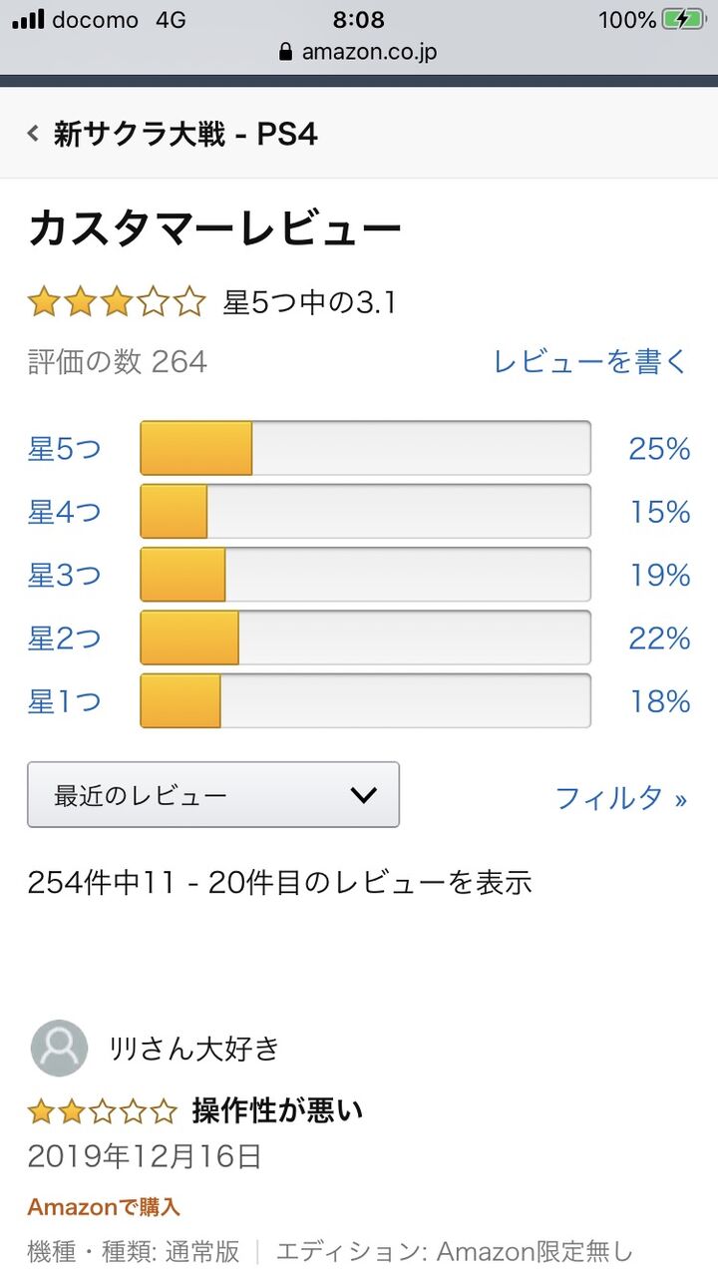Viewport: 718px width, 1277px height.
Task: Tap the signal strength bars icon
Action: tap(28, 19)
